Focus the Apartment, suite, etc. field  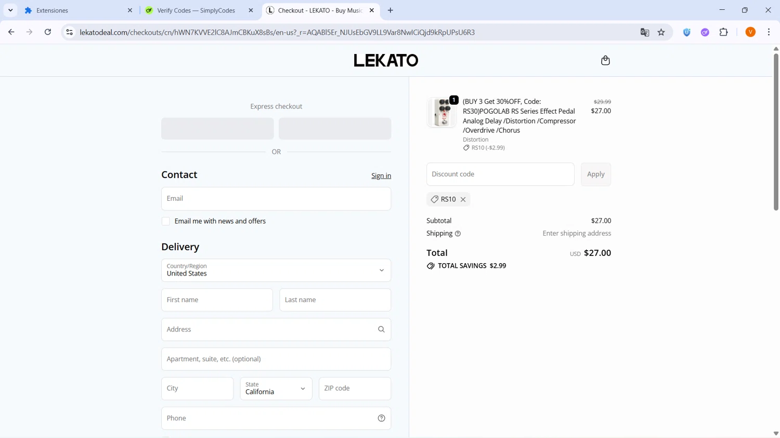[276, 359]
